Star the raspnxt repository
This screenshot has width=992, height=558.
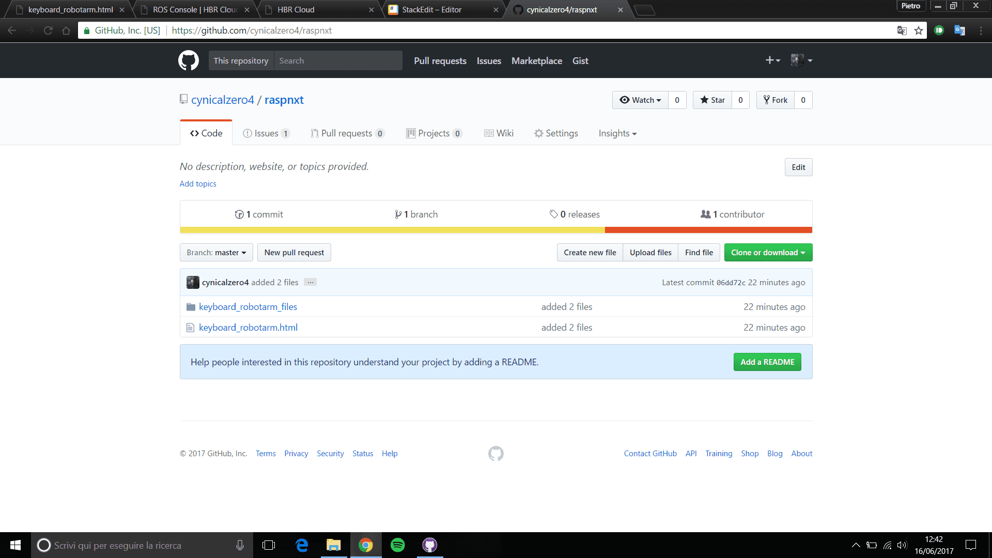(712, 100)
